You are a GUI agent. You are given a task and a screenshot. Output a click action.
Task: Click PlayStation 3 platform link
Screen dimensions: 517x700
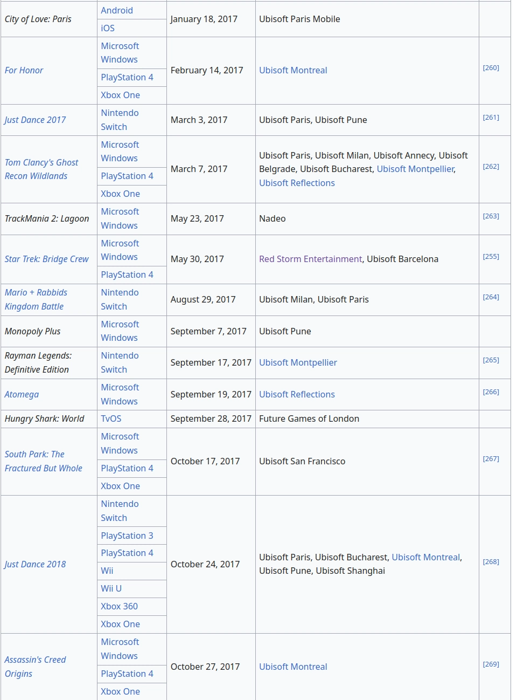pyautogui.click(x=127, y=536)
